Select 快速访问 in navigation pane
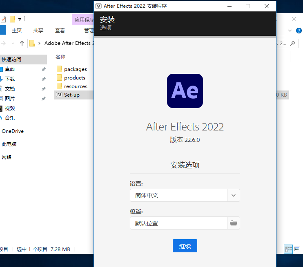The height and width of the screenshot is (267, 303). point(11,60)
